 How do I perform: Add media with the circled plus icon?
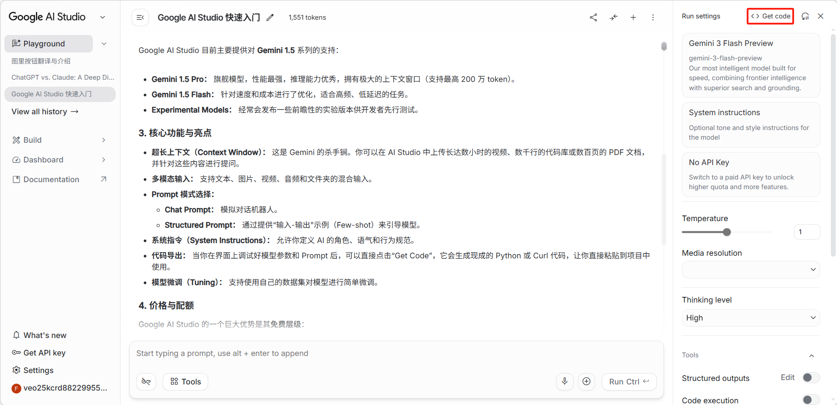click(586, 381)
